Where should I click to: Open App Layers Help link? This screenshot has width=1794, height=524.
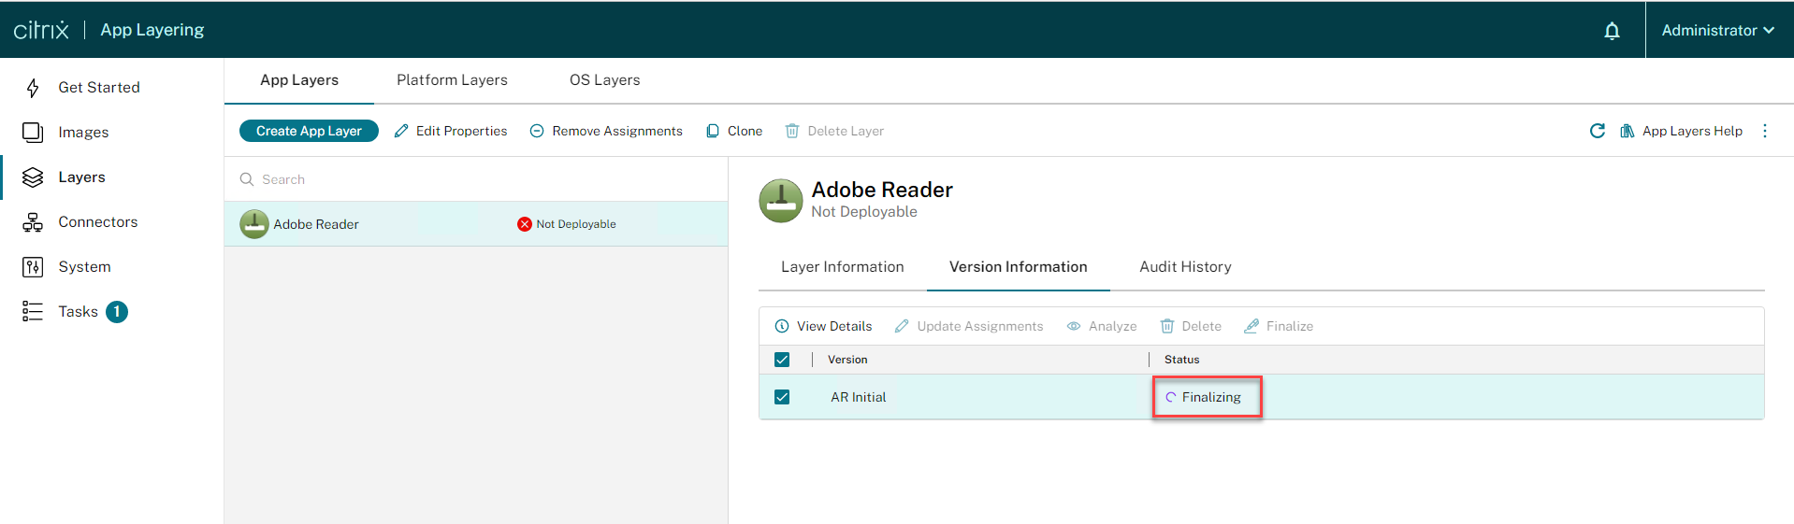[1692, 131]
